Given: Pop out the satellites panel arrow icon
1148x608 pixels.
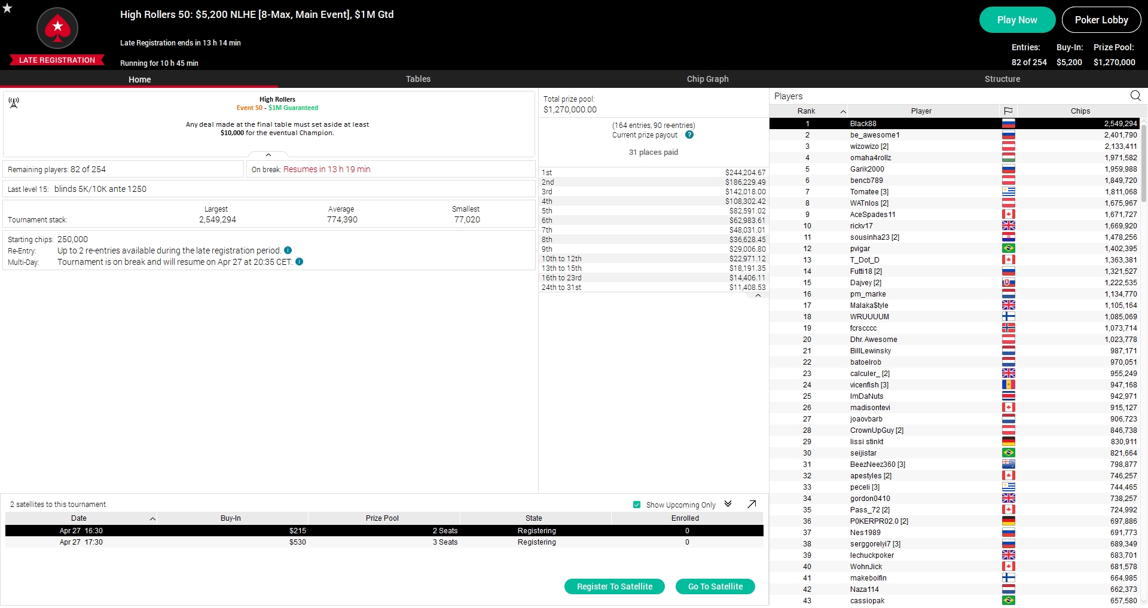Looking at the screenshot, I should (752, 505).
